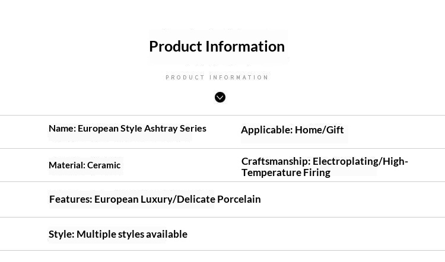Select Multiple styles available text
445x262 pixels.
132,235
